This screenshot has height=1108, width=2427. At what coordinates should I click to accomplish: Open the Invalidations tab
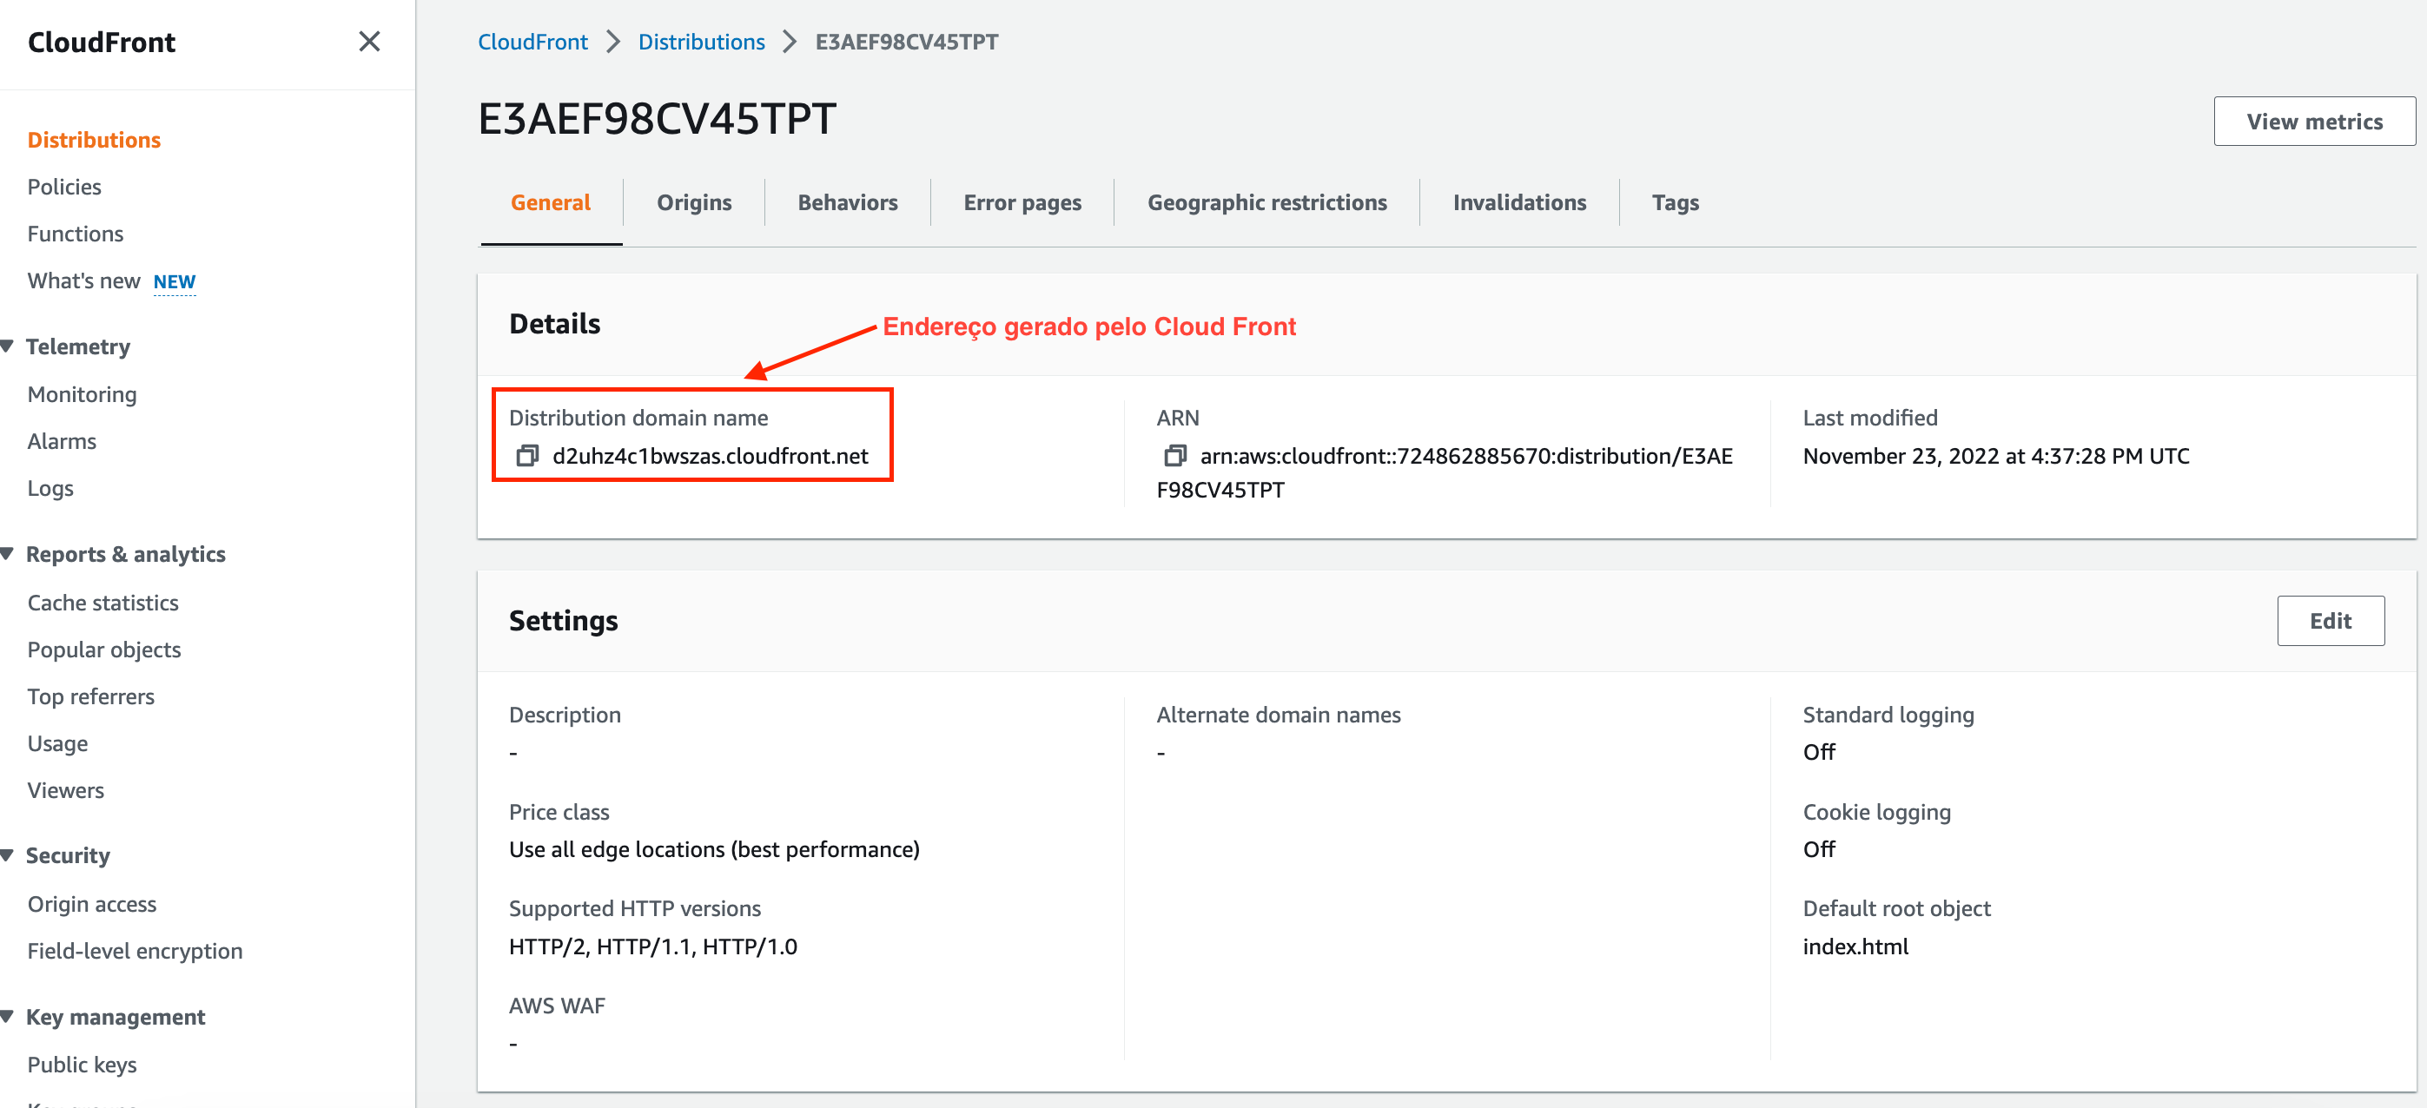pyautogui.click(x=1518, y=202)
